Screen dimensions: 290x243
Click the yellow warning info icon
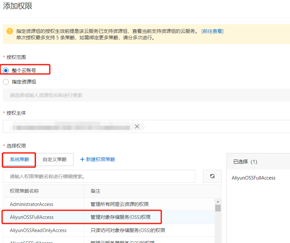(10, 31)
